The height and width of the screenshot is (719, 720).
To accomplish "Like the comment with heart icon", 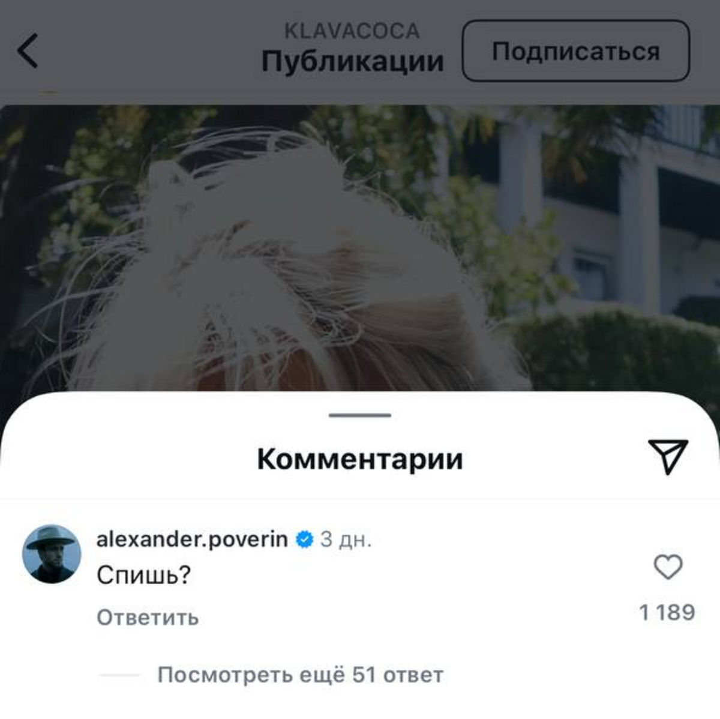I will (668, 567).
